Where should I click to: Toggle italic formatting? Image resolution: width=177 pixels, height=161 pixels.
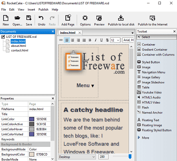tap(96, 40)
